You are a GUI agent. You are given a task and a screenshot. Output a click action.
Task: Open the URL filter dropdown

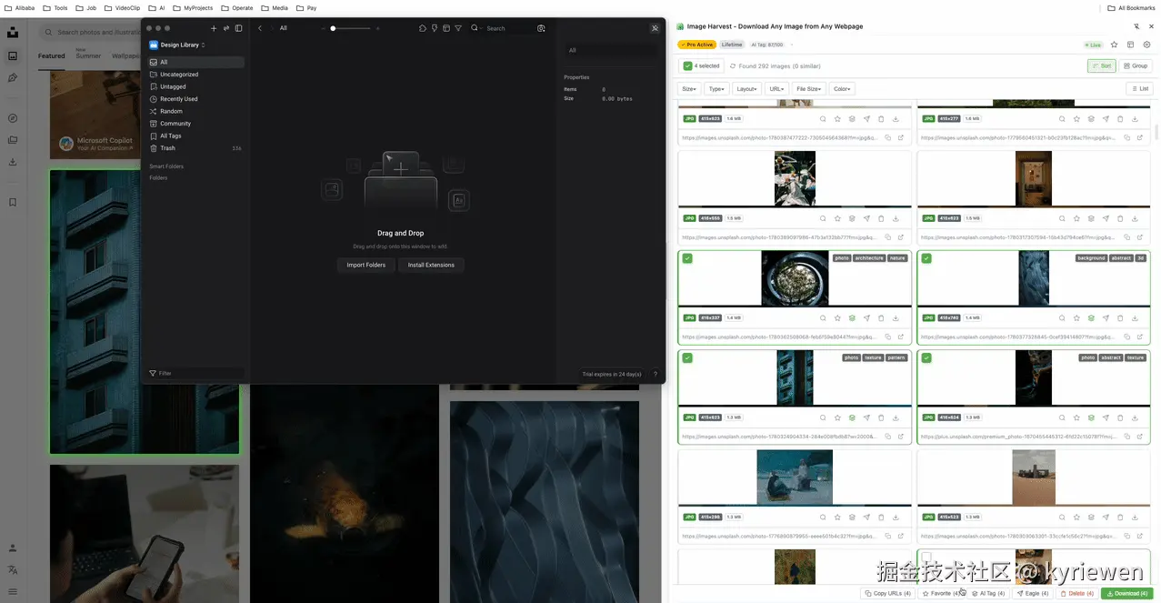pos(776,88)
